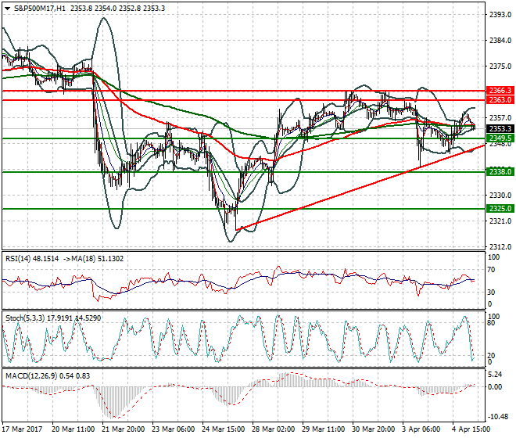Screen dimensions: 516x438
Task: Click the 2330.0 price axis value
Action: click(500, 196)
